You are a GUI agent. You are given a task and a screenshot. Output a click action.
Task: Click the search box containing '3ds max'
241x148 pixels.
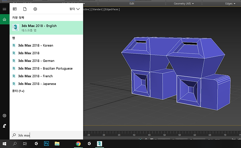(46, 135)
